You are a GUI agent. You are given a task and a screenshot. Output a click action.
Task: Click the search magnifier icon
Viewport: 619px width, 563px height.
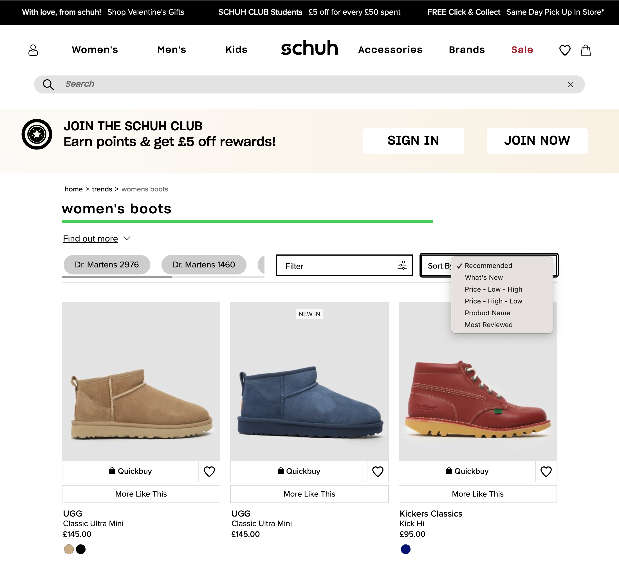pyautogui.click(x=48, y=84)
